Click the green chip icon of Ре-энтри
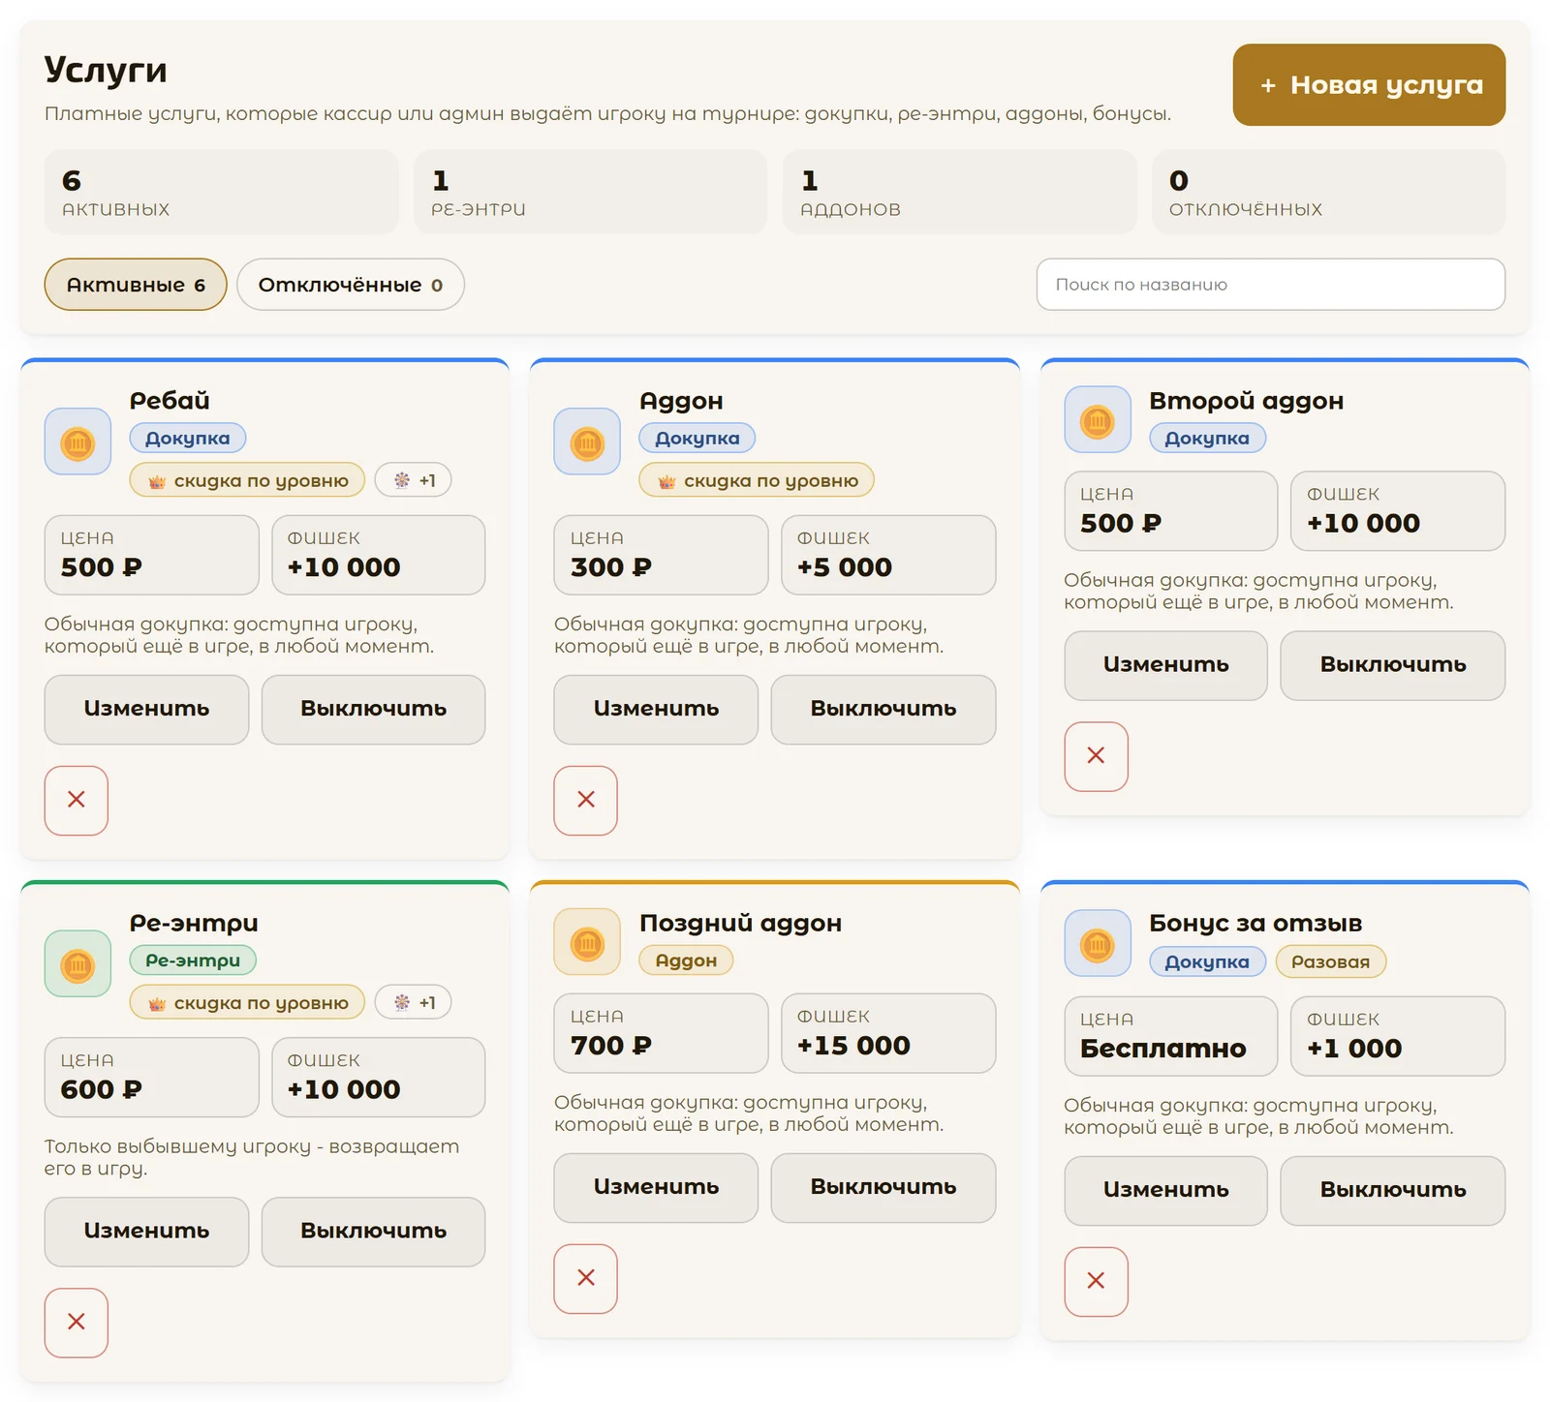This screenshot has height=1402, width=1550. coord(77,963)
